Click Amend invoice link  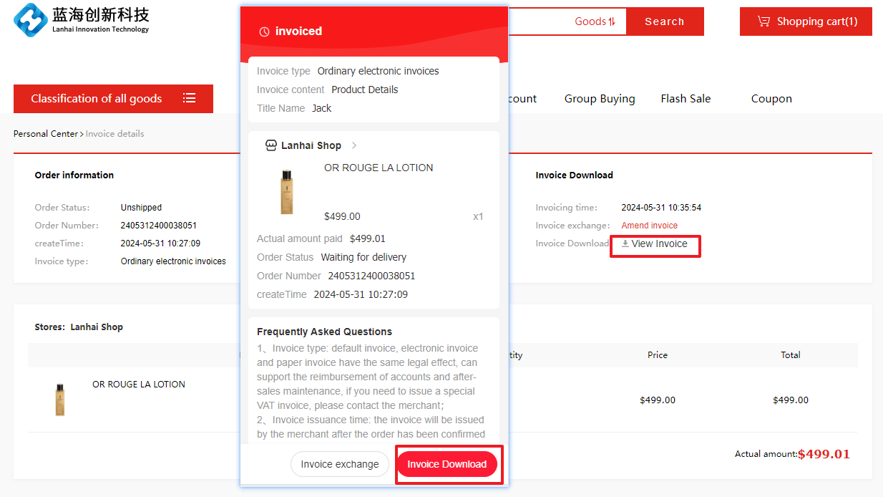coord(649,226)
